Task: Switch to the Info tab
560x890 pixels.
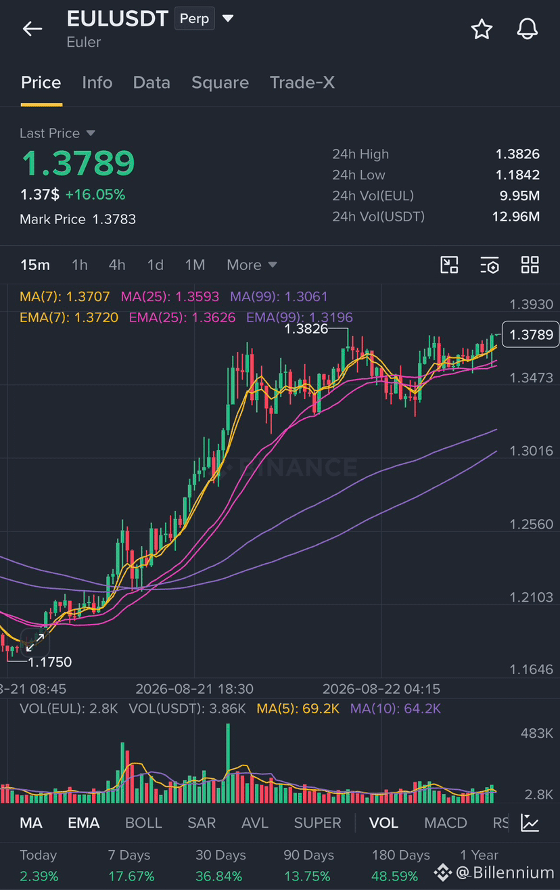Action: (97, 83)
